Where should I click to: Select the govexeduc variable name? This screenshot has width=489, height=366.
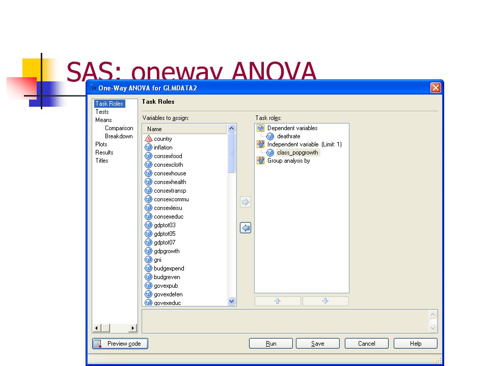pyautogui.click(x=168, y=303)
